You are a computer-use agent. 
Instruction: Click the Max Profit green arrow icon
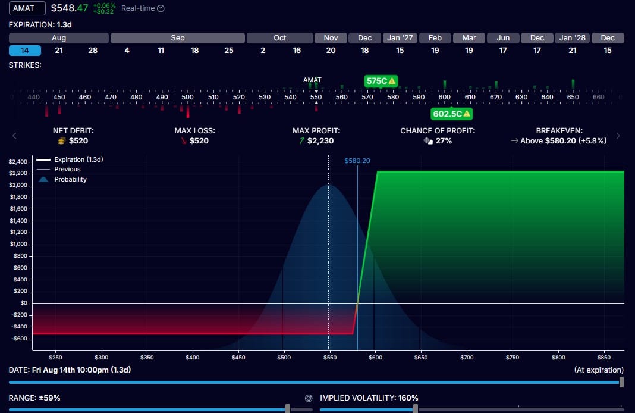pos(301,141)
